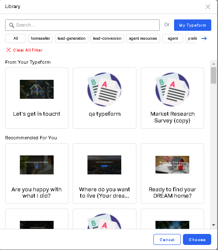Open My Typeform button

pos(193,25)
